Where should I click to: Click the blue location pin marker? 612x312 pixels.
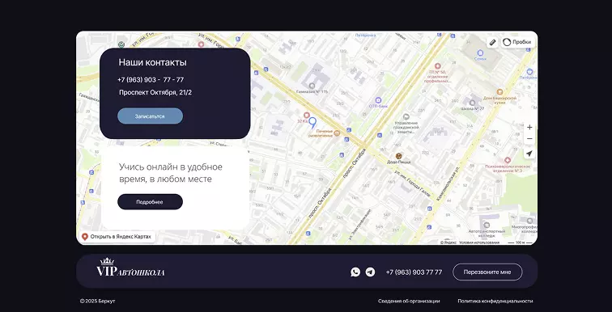click(312, 123)
